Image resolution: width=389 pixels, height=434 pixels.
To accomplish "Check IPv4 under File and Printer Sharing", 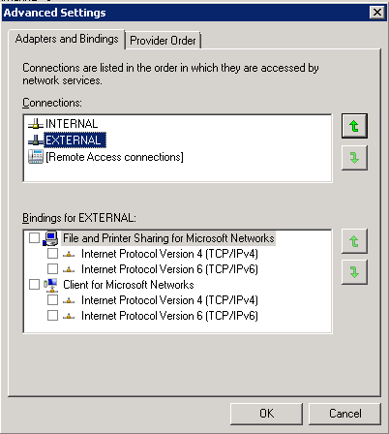I will pos(52,254).
